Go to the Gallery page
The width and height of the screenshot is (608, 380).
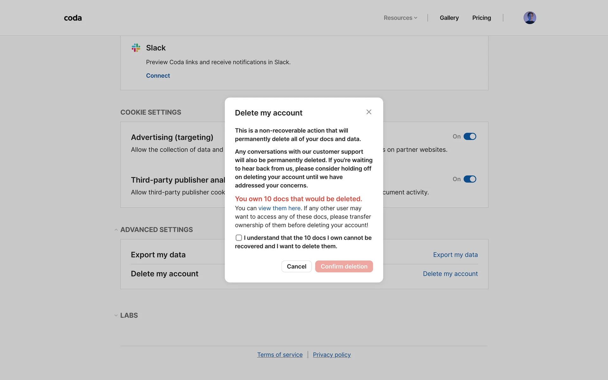(449, 18)
